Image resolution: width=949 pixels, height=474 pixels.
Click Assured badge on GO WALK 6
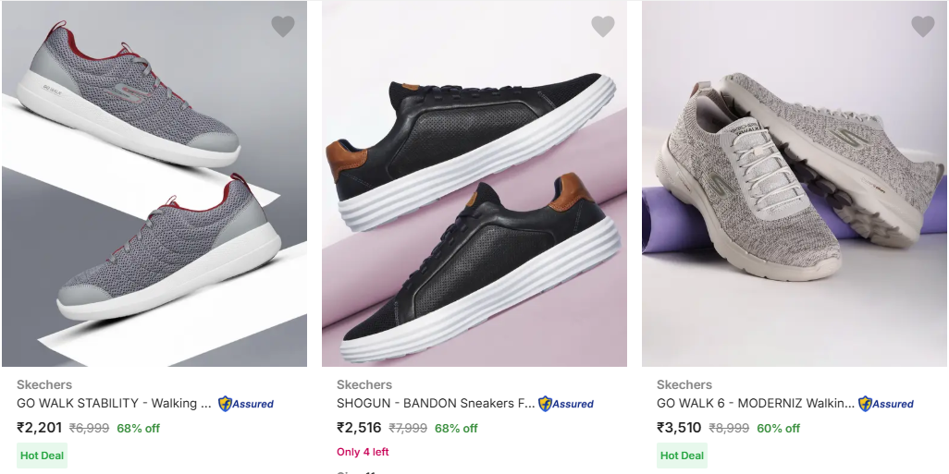[x=886, y=404]
